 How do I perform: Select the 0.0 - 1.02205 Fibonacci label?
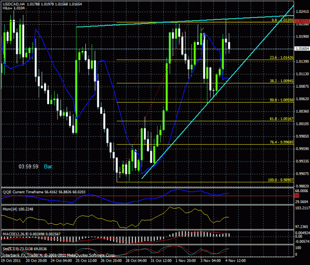pyautogui.click(x=283, y=20)
